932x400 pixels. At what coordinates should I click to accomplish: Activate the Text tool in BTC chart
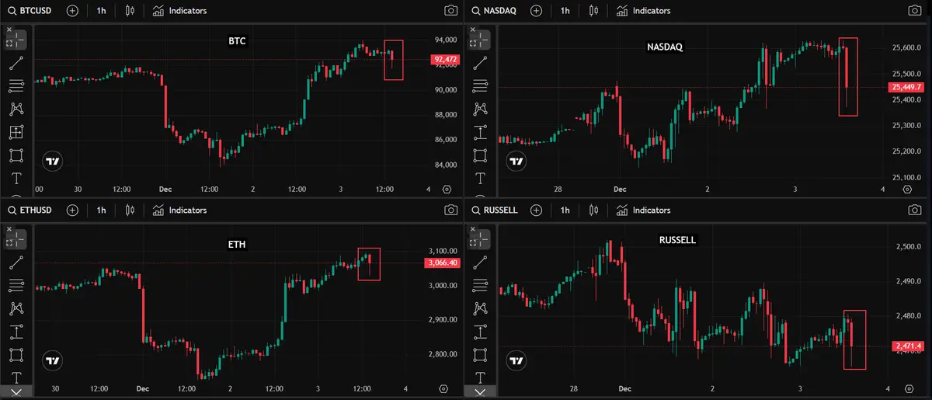click(17, 179)
